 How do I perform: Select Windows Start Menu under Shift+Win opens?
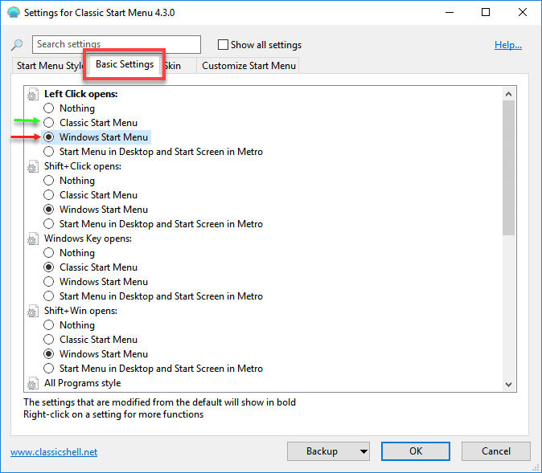[49, 354]
